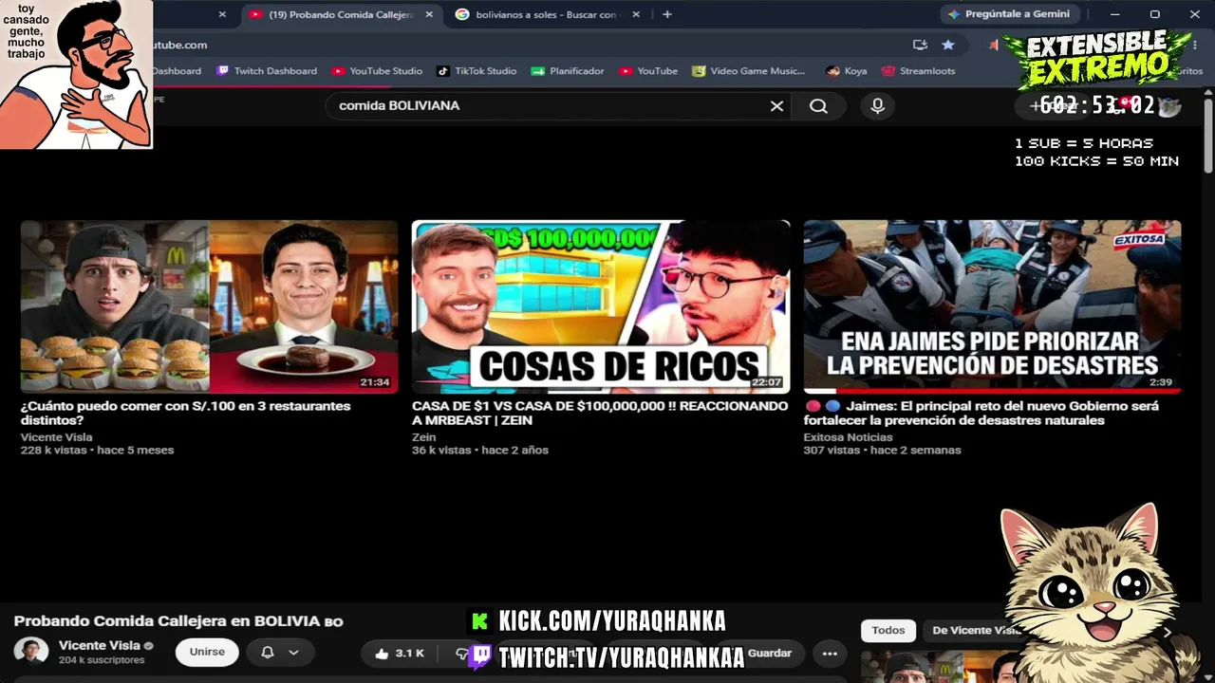1215x683 pixels.
Task: Open the Zein channel link
Action: coord(424,437)
